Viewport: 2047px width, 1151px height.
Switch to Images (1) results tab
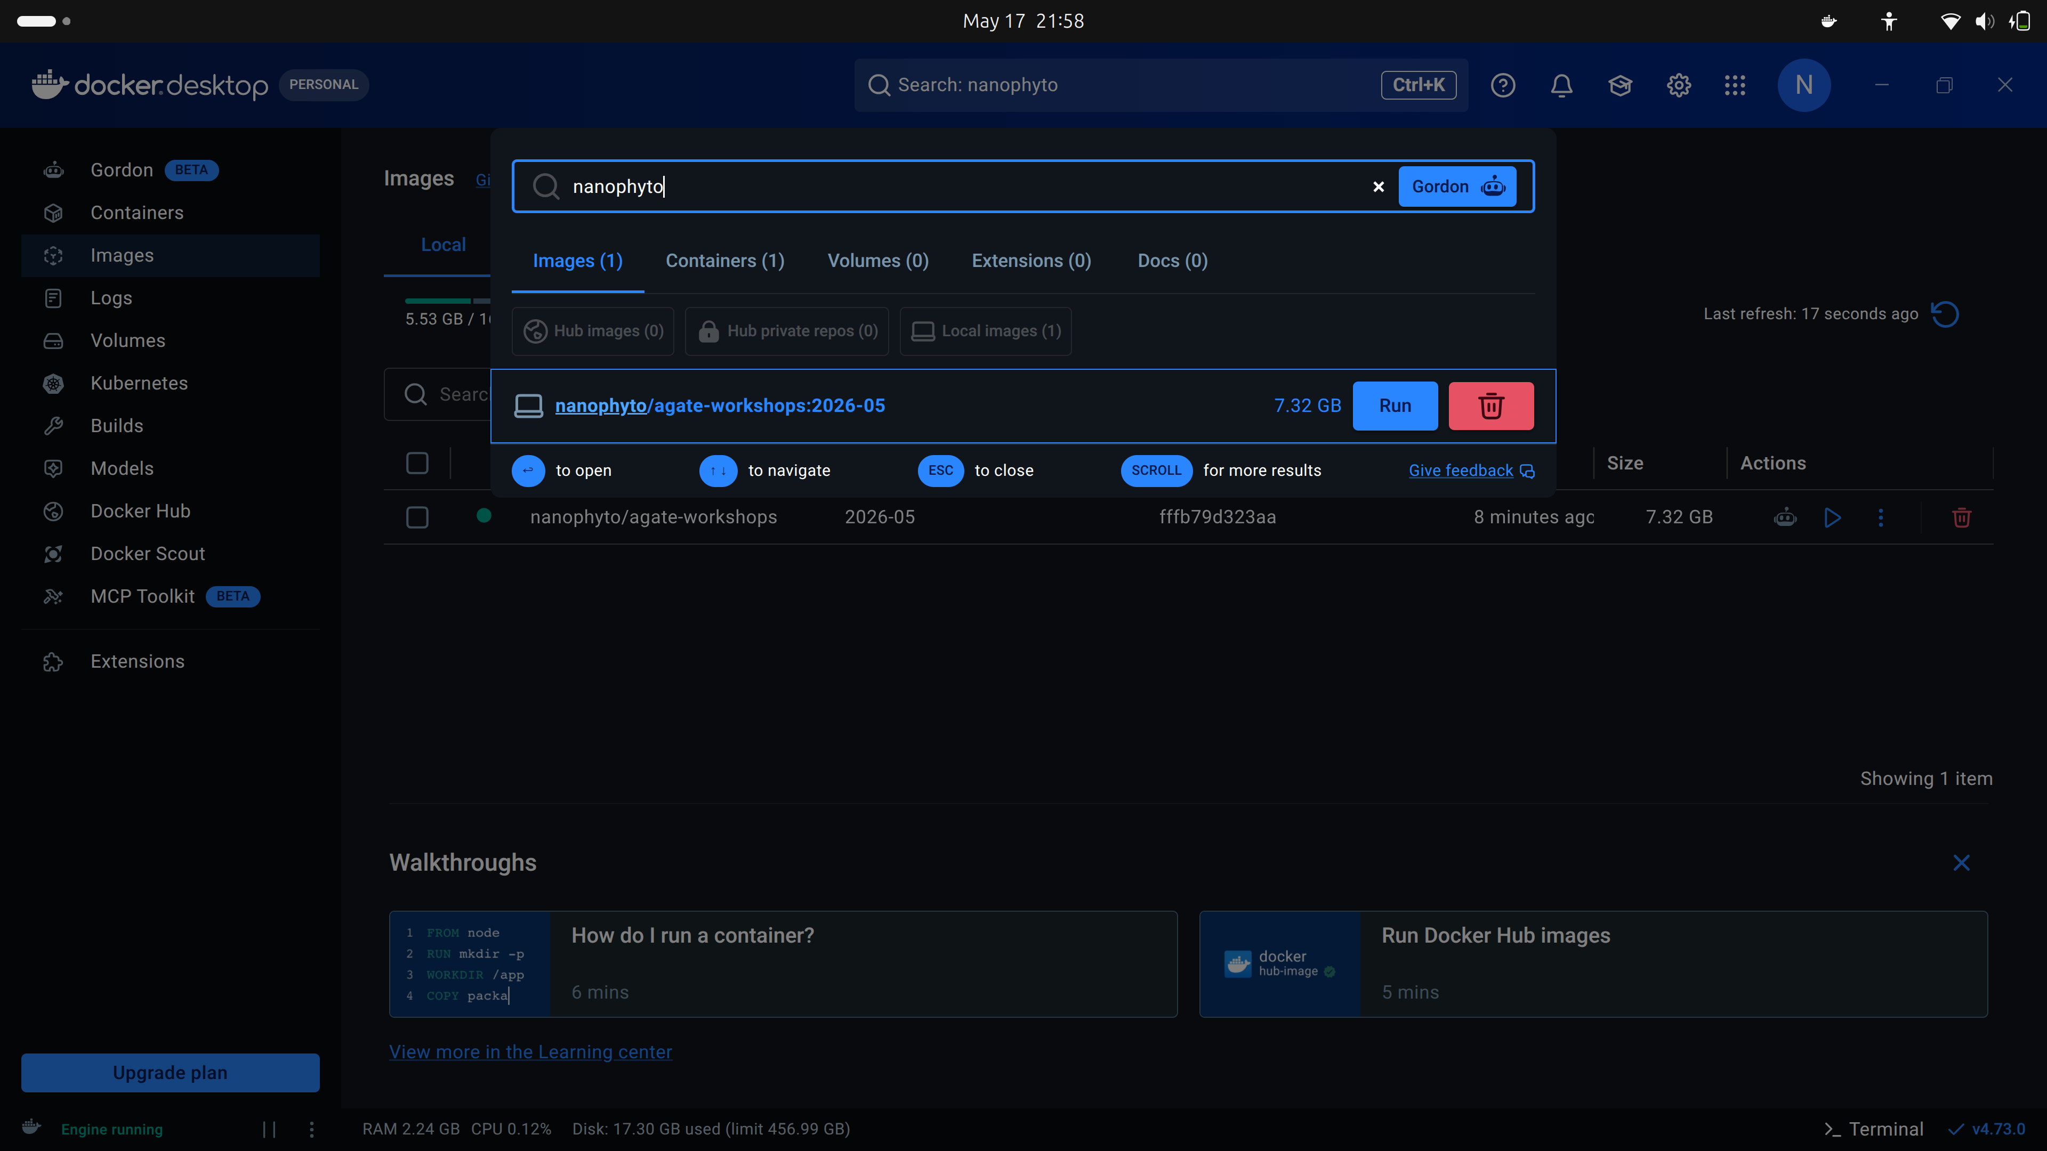pyautogui.click(x=578, y=261)
